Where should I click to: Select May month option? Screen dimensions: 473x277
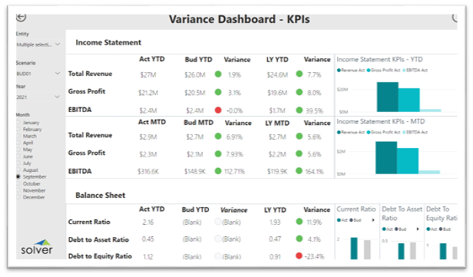[x=25, y=150]
